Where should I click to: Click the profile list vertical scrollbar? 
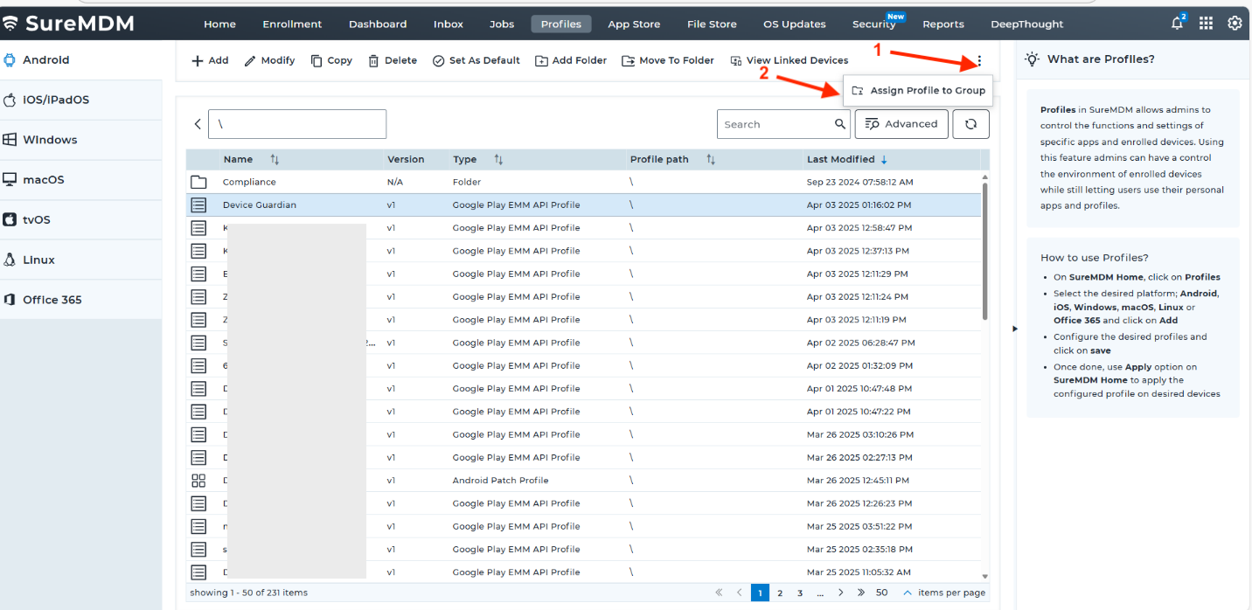(985, 253)
